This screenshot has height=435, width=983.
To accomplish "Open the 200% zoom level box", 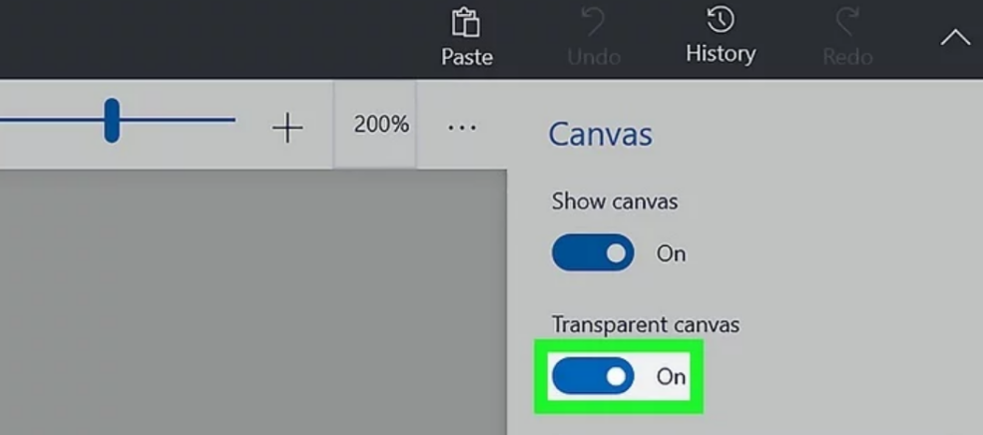I will coord(381,125).
